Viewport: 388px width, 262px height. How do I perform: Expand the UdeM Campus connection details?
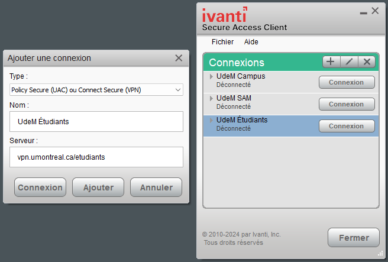(211, 77)
